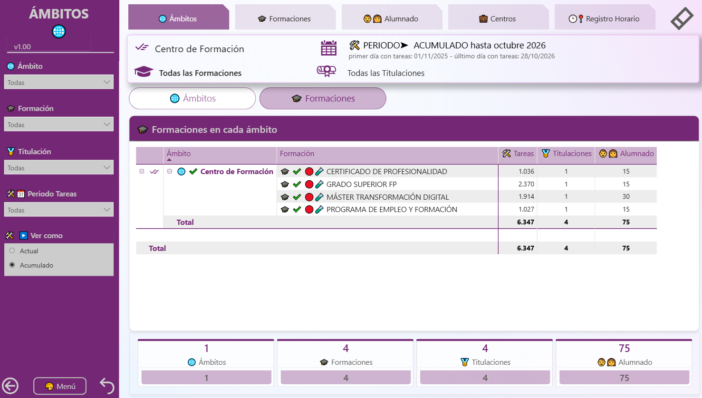Click graduation cap icon in PROGRAMA DE EMPLEO row

[x=285, y=210]
